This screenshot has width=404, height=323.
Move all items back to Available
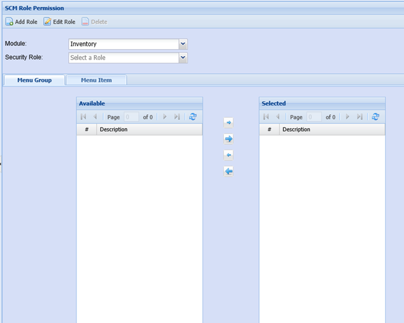[228, 171]
